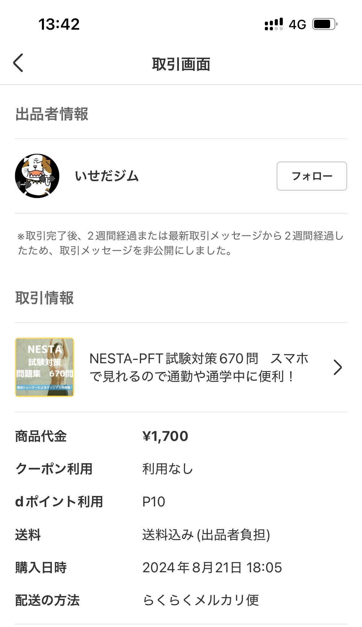The height and width of the screenshot is (627, 362).
Task: Open the NESTA product thumbnail image
Action: (45, 367)
